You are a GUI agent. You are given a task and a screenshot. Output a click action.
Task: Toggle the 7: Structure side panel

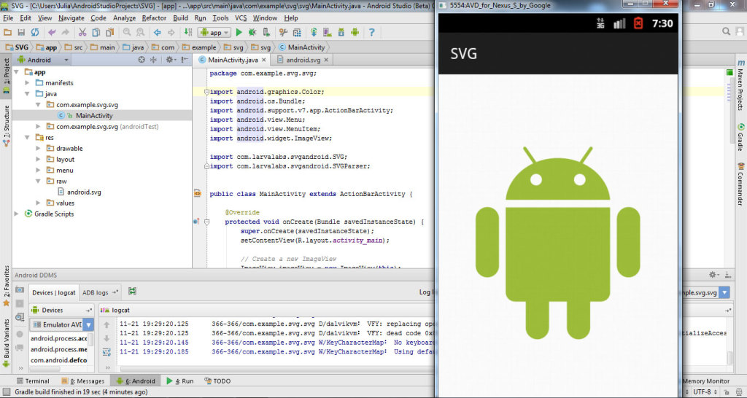pos(6,125)
